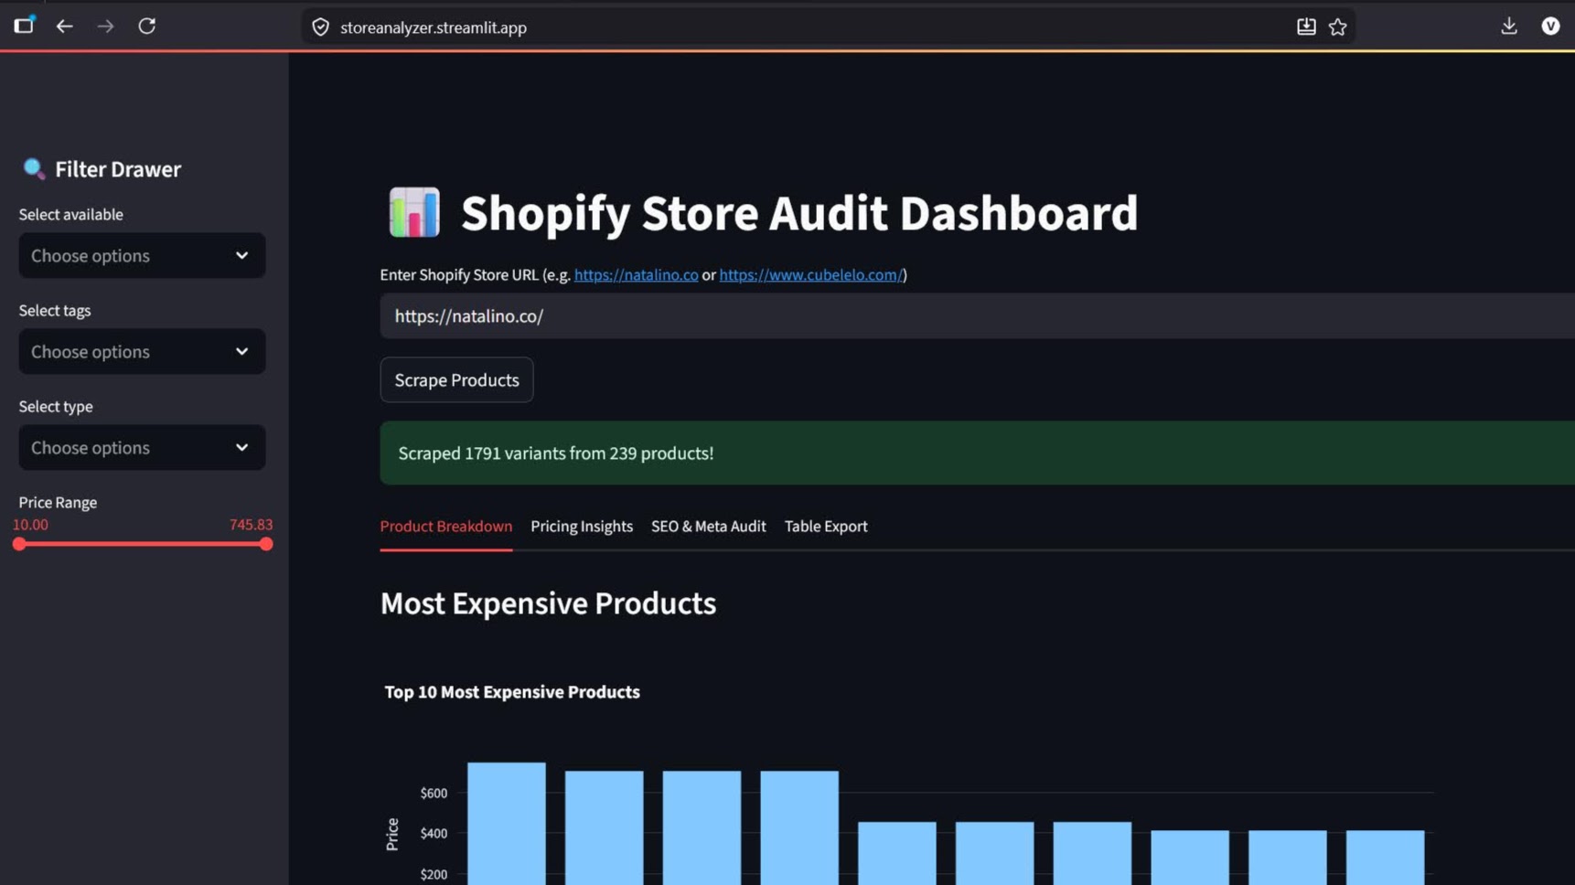Click the browser back arrow
The image size is (1575, 885).
(x=64, y=27)
